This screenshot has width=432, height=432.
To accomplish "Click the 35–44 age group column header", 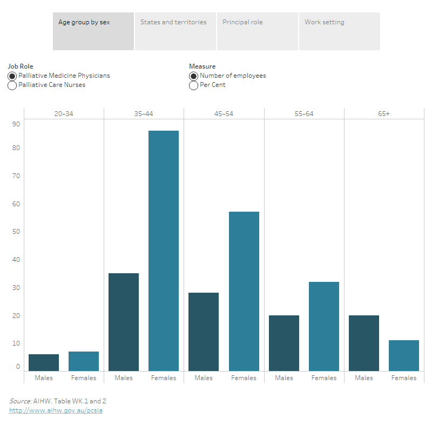I will coord(144,113).
